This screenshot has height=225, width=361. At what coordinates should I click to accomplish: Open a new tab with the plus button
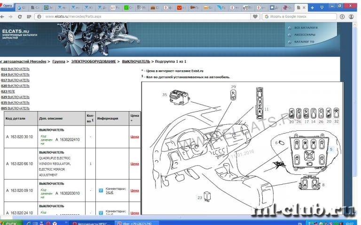pyautogui.click(x=312, y=7)
